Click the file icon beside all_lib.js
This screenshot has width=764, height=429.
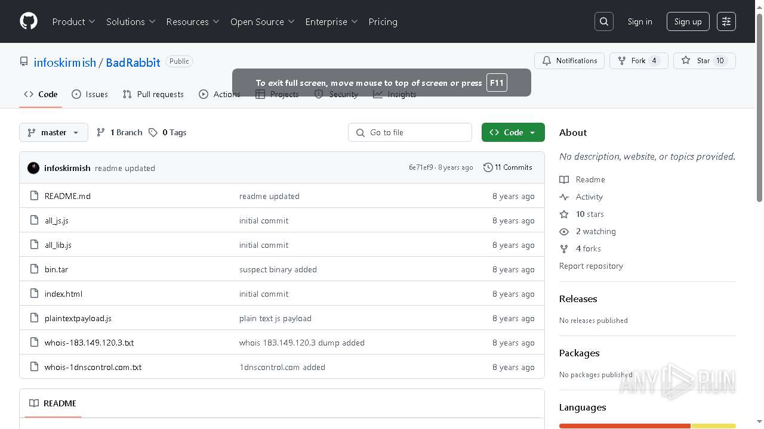point(34,244)
